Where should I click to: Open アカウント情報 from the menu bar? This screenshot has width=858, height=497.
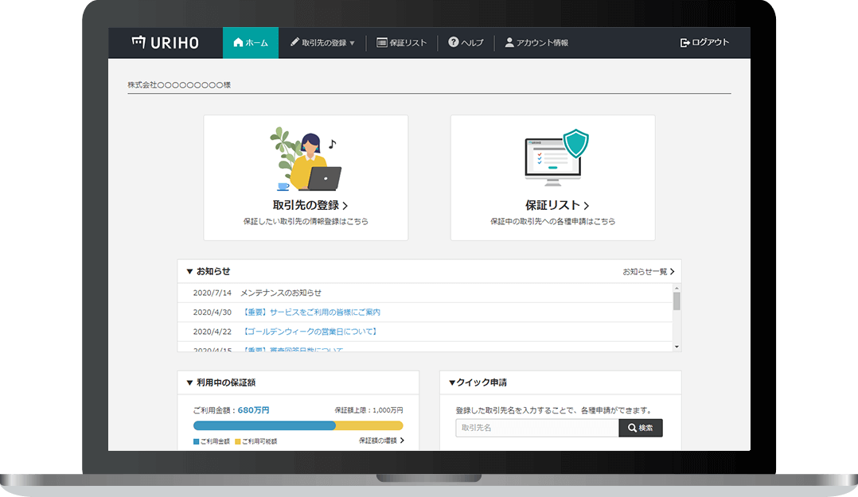click(x=542, y=43)
